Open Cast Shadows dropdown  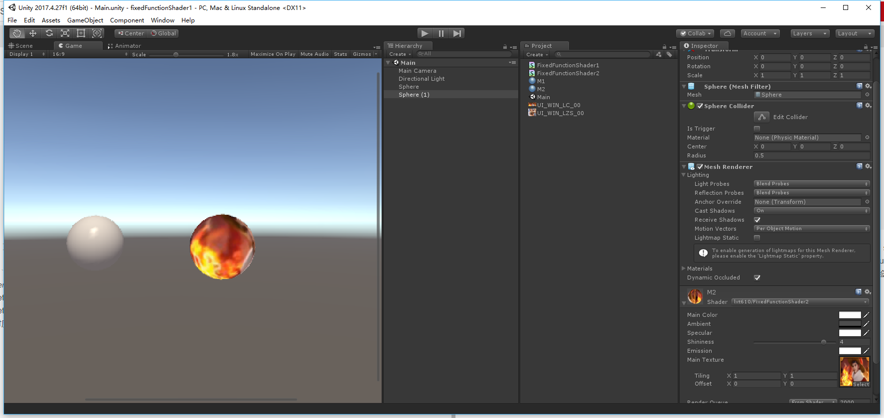point(812,211)
